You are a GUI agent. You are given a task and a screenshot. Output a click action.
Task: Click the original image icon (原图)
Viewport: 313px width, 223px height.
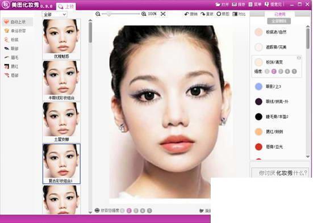point(219,14)
